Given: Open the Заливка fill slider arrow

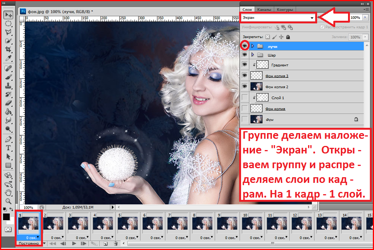Looking at the screenshot, I should pyautogui.click(x=365, y=37).
